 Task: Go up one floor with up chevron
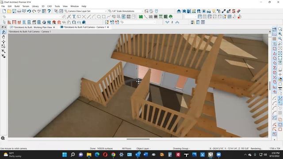[x=177, y=22]
